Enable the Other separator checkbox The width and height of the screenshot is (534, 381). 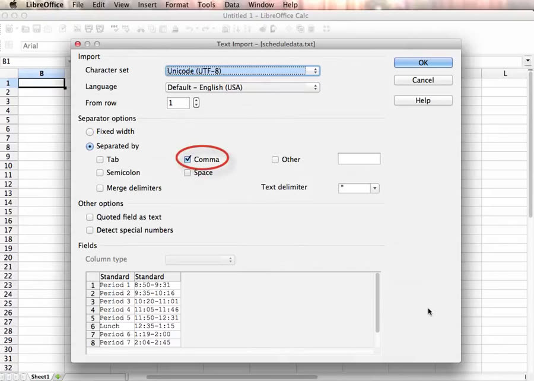[275, 160]
